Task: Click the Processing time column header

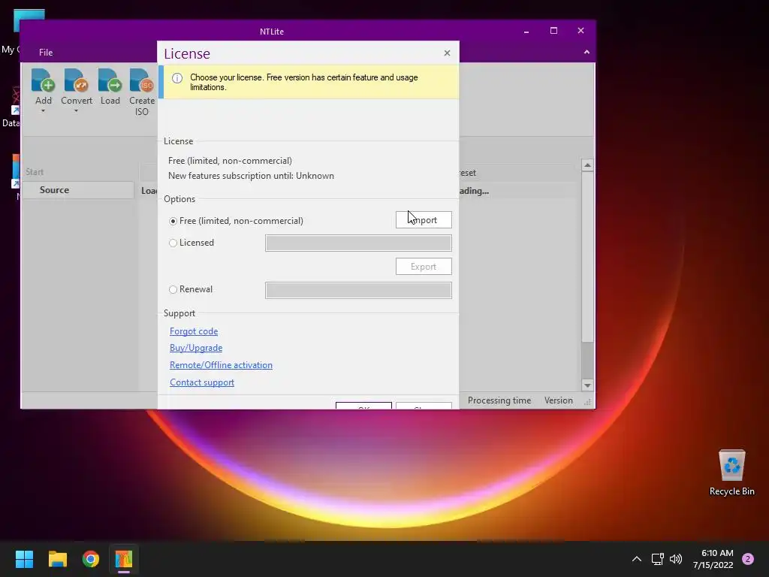Action: click(499, 400)
